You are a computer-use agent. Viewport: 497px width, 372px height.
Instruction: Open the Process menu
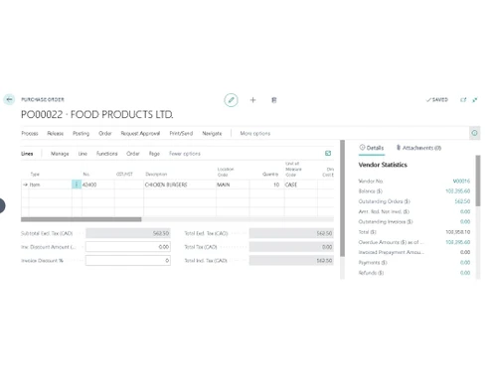pyautogui.click(x=30, y=133)
